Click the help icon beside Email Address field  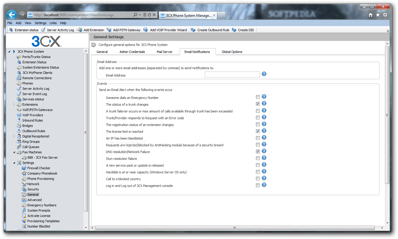(264, 74)
